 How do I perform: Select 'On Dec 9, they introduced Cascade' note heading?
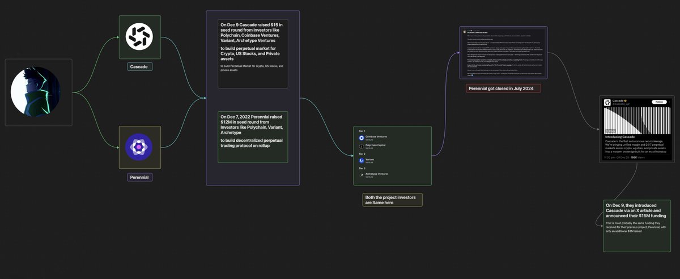[636, 210]
